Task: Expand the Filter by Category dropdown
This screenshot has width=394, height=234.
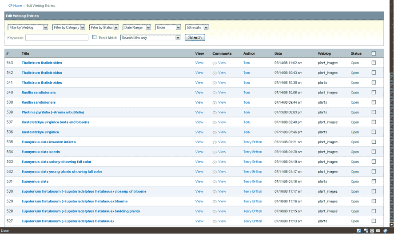Action: click(x=69, y=28)
